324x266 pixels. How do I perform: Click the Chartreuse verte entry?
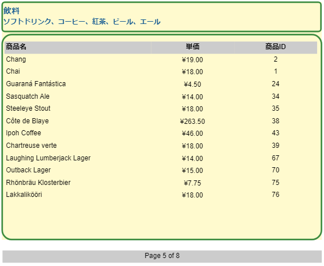(31, 146)
